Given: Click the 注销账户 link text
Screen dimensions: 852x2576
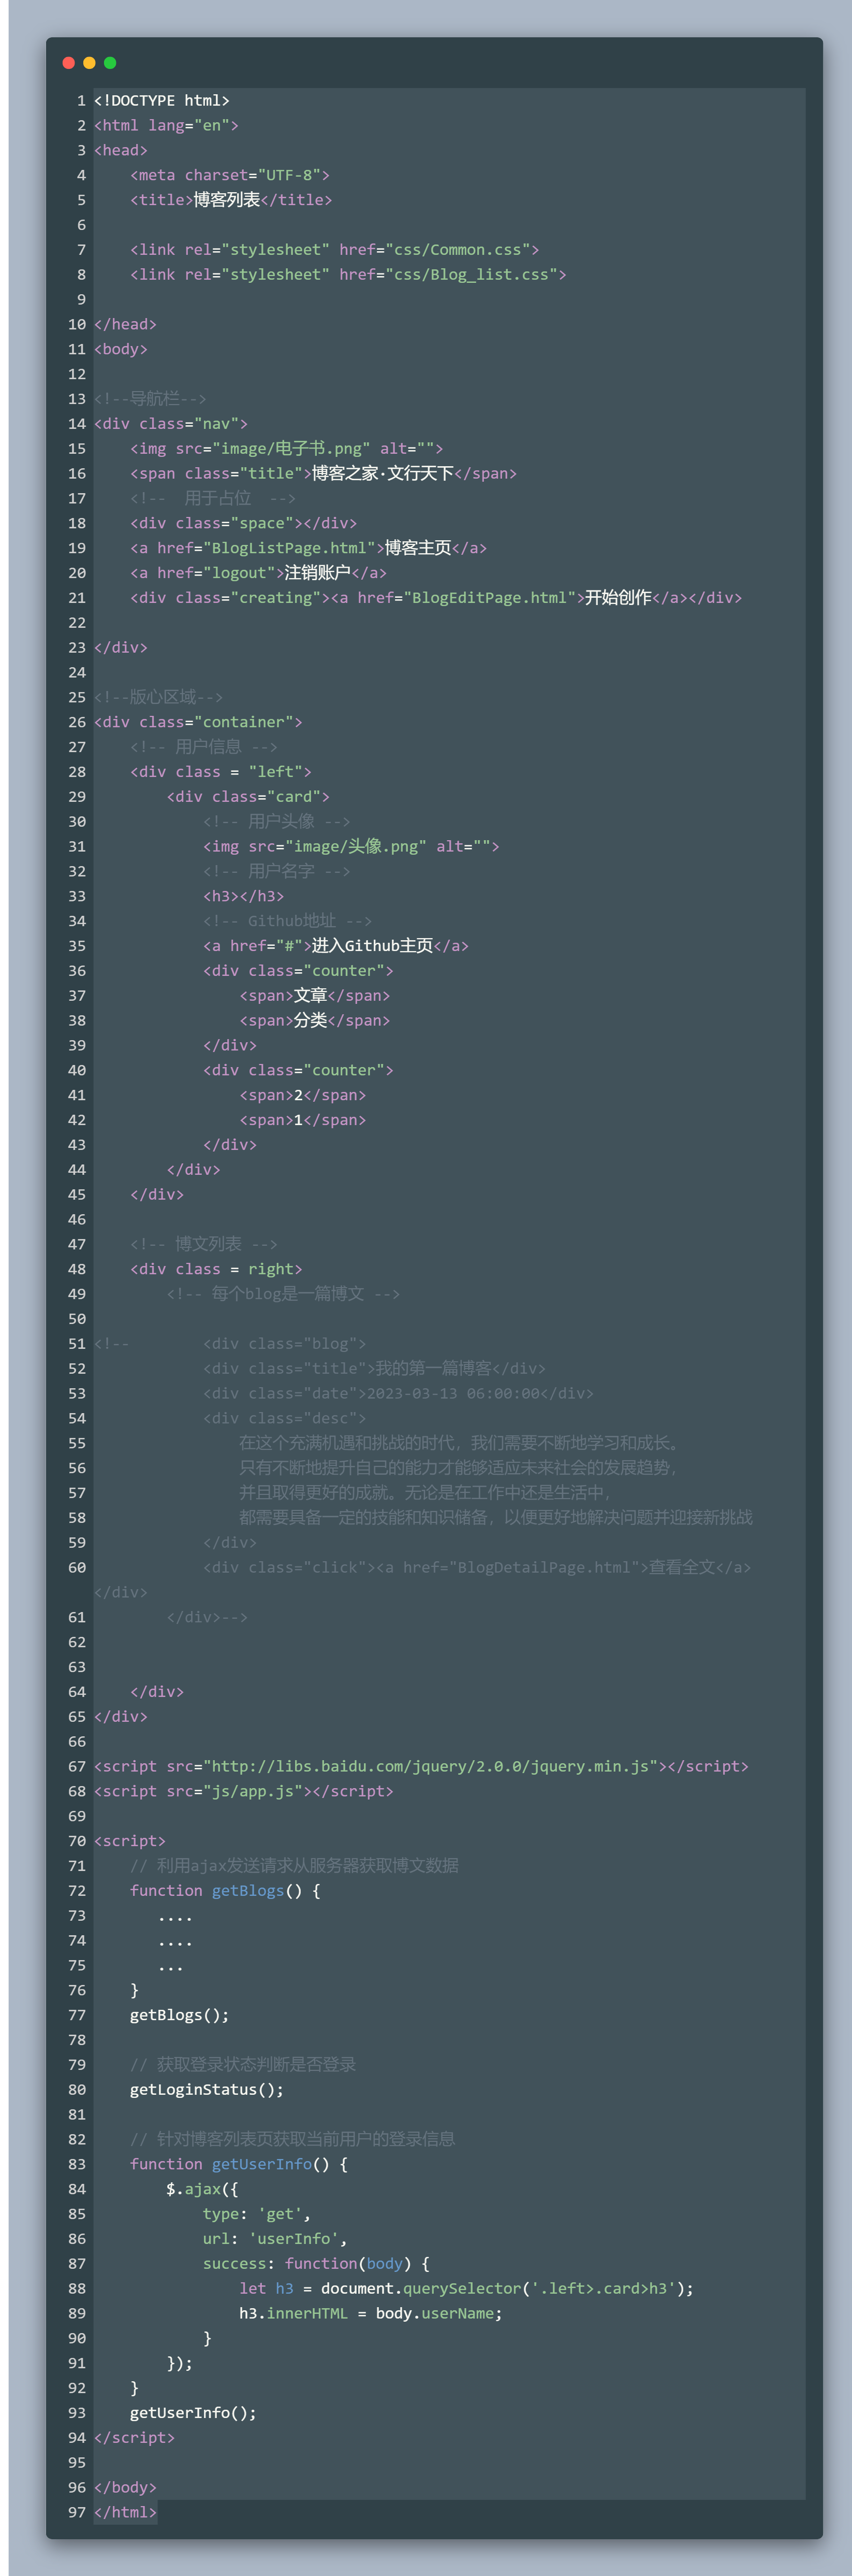Looking at the screenshot, I should (318, 573).
